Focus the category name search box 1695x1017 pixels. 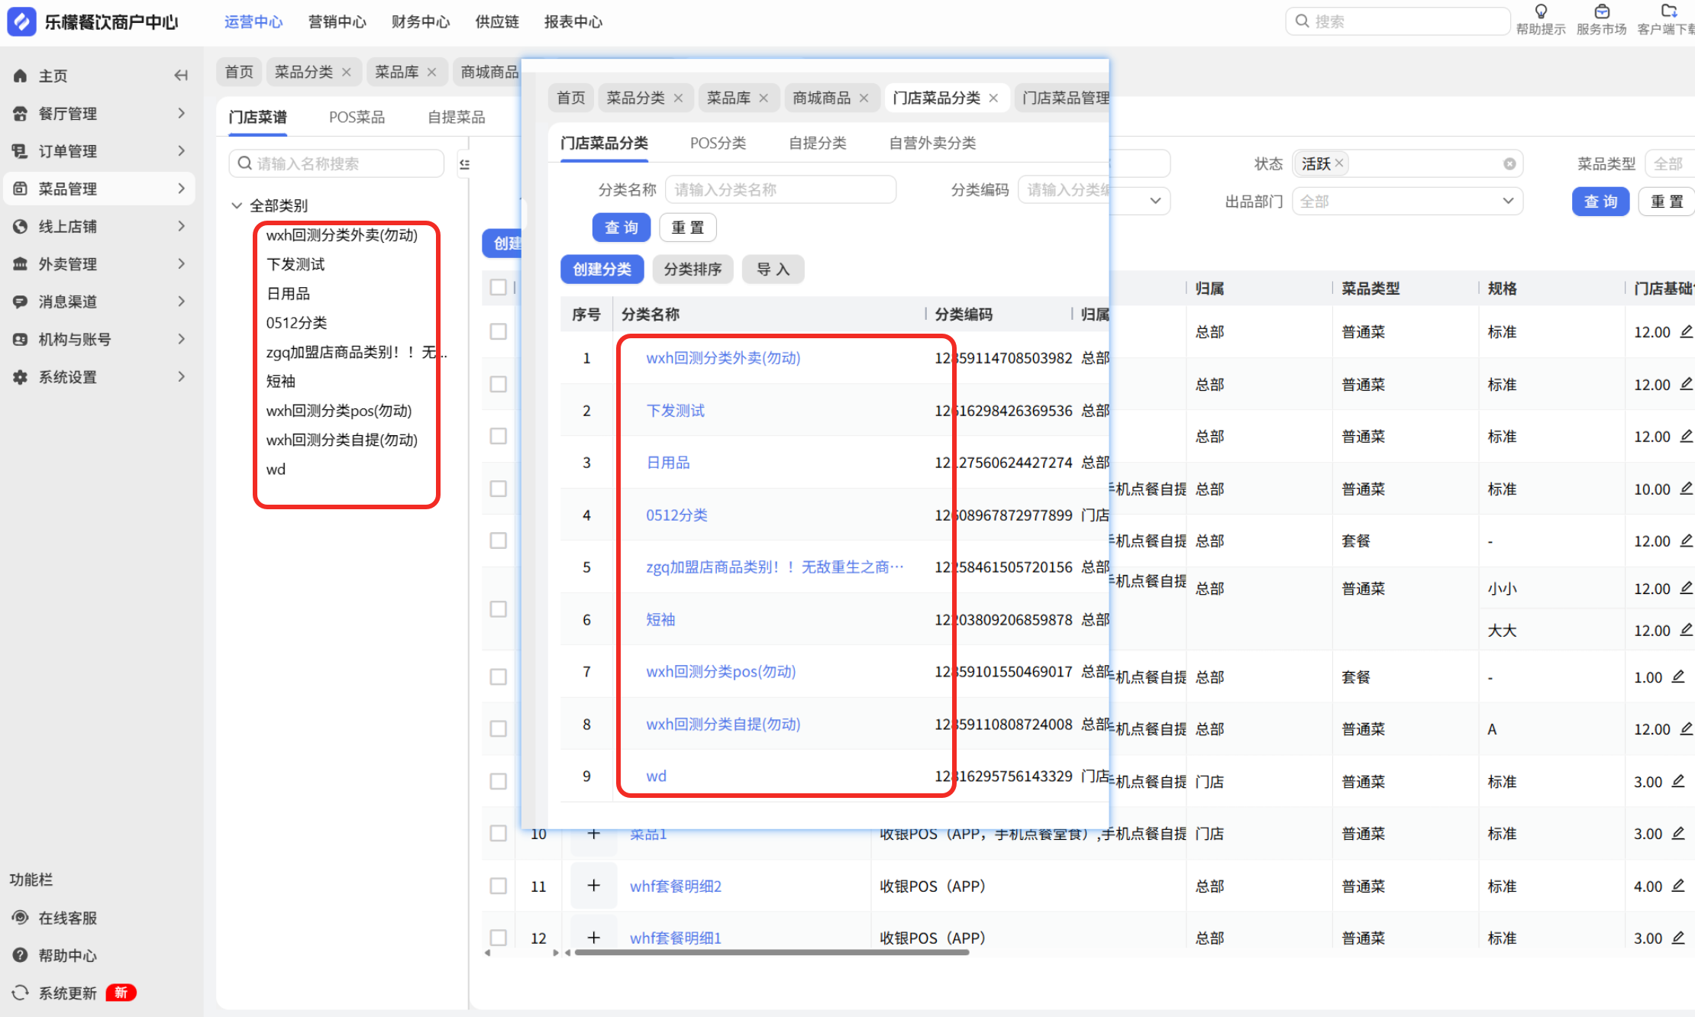[337, 163]
